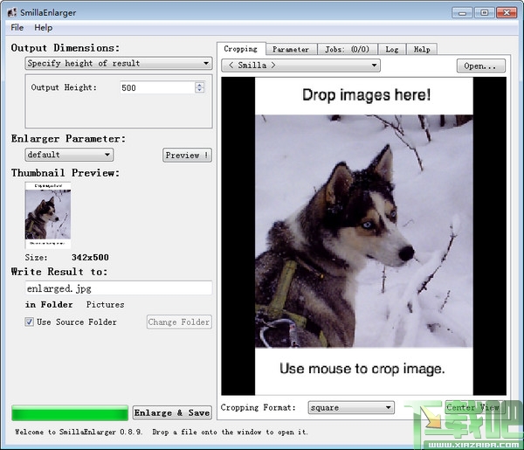The width and height of the screenshot is (524, 450).
Task: Click the 'Enlarge & Save' button
Action: [172, 413]
